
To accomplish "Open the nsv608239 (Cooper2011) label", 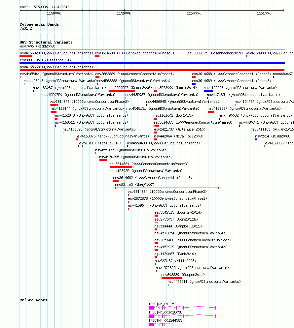I will (183, 275).
